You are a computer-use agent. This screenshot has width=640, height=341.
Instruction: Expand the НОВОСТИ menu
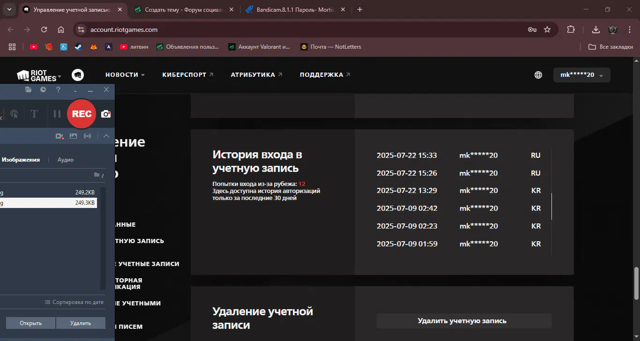point(125,75)
